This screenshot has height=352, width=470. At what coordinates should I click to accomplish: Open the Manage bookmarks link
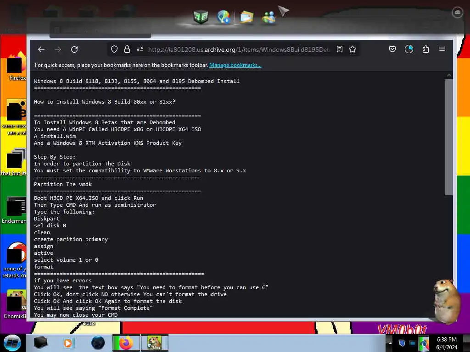pos(235,65)
